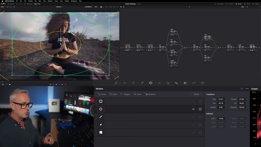The image size is (261, 147).
Task: Open the Color menu
Action: [x=62, y=1]
